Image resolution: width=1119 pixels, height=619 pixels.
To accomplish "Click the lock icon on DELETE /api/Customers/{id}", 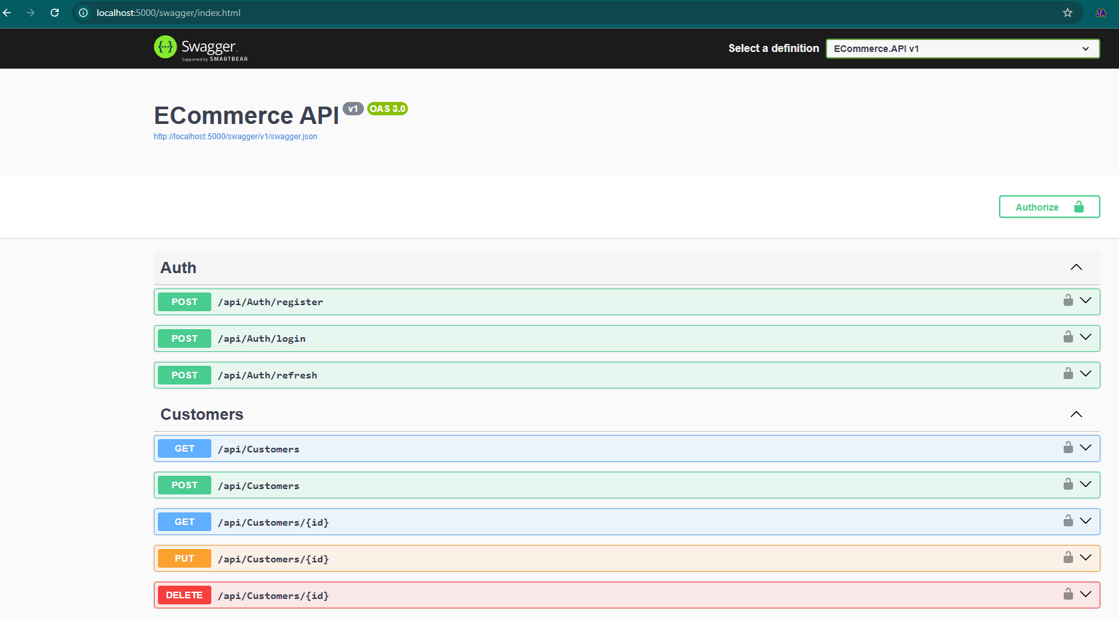I will (1068, 594).
